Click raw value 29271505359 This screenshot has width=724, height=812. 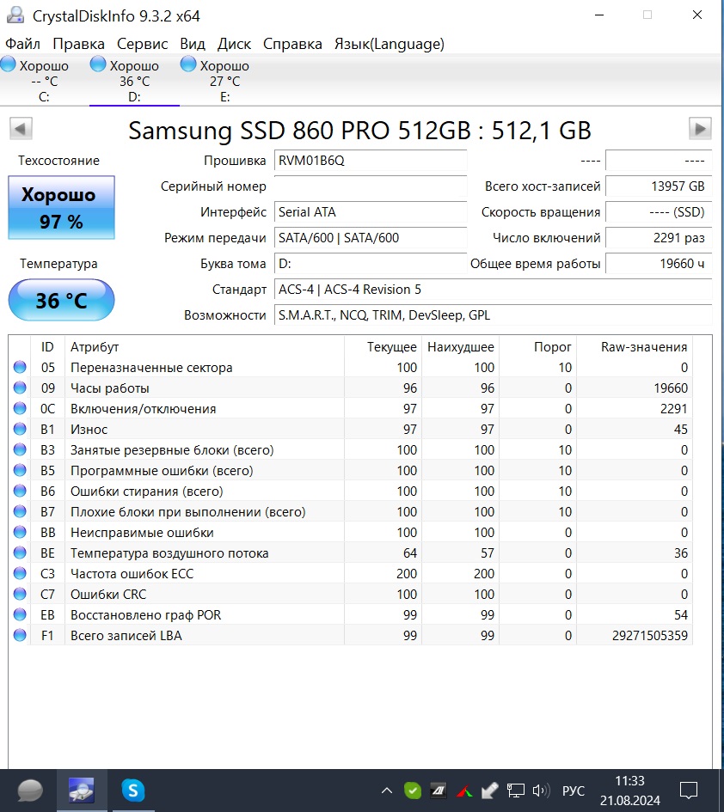pos(650,635)
